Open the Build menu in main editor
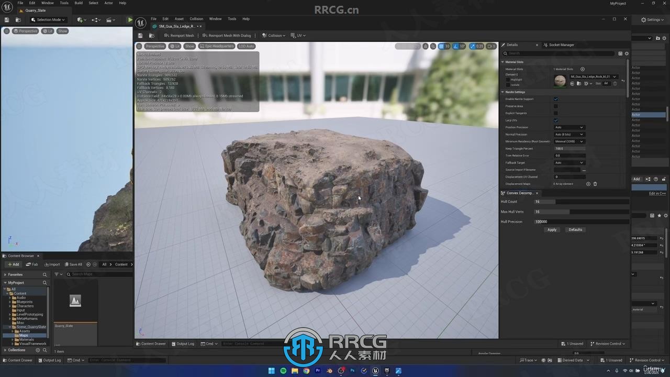 pos(79,3)
